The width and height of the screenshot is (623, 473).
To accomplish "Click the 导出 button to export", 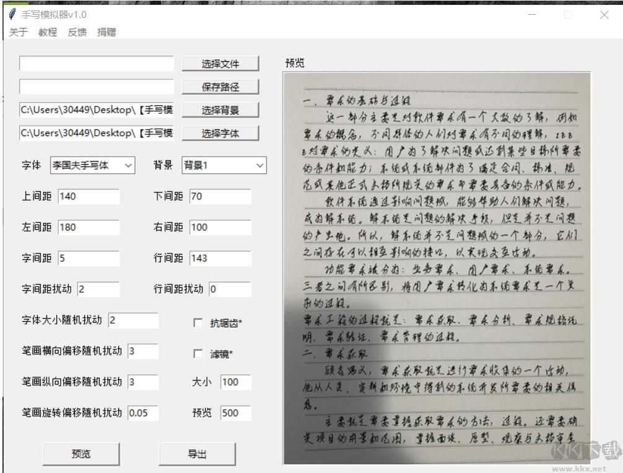I will tap(197, 453).
